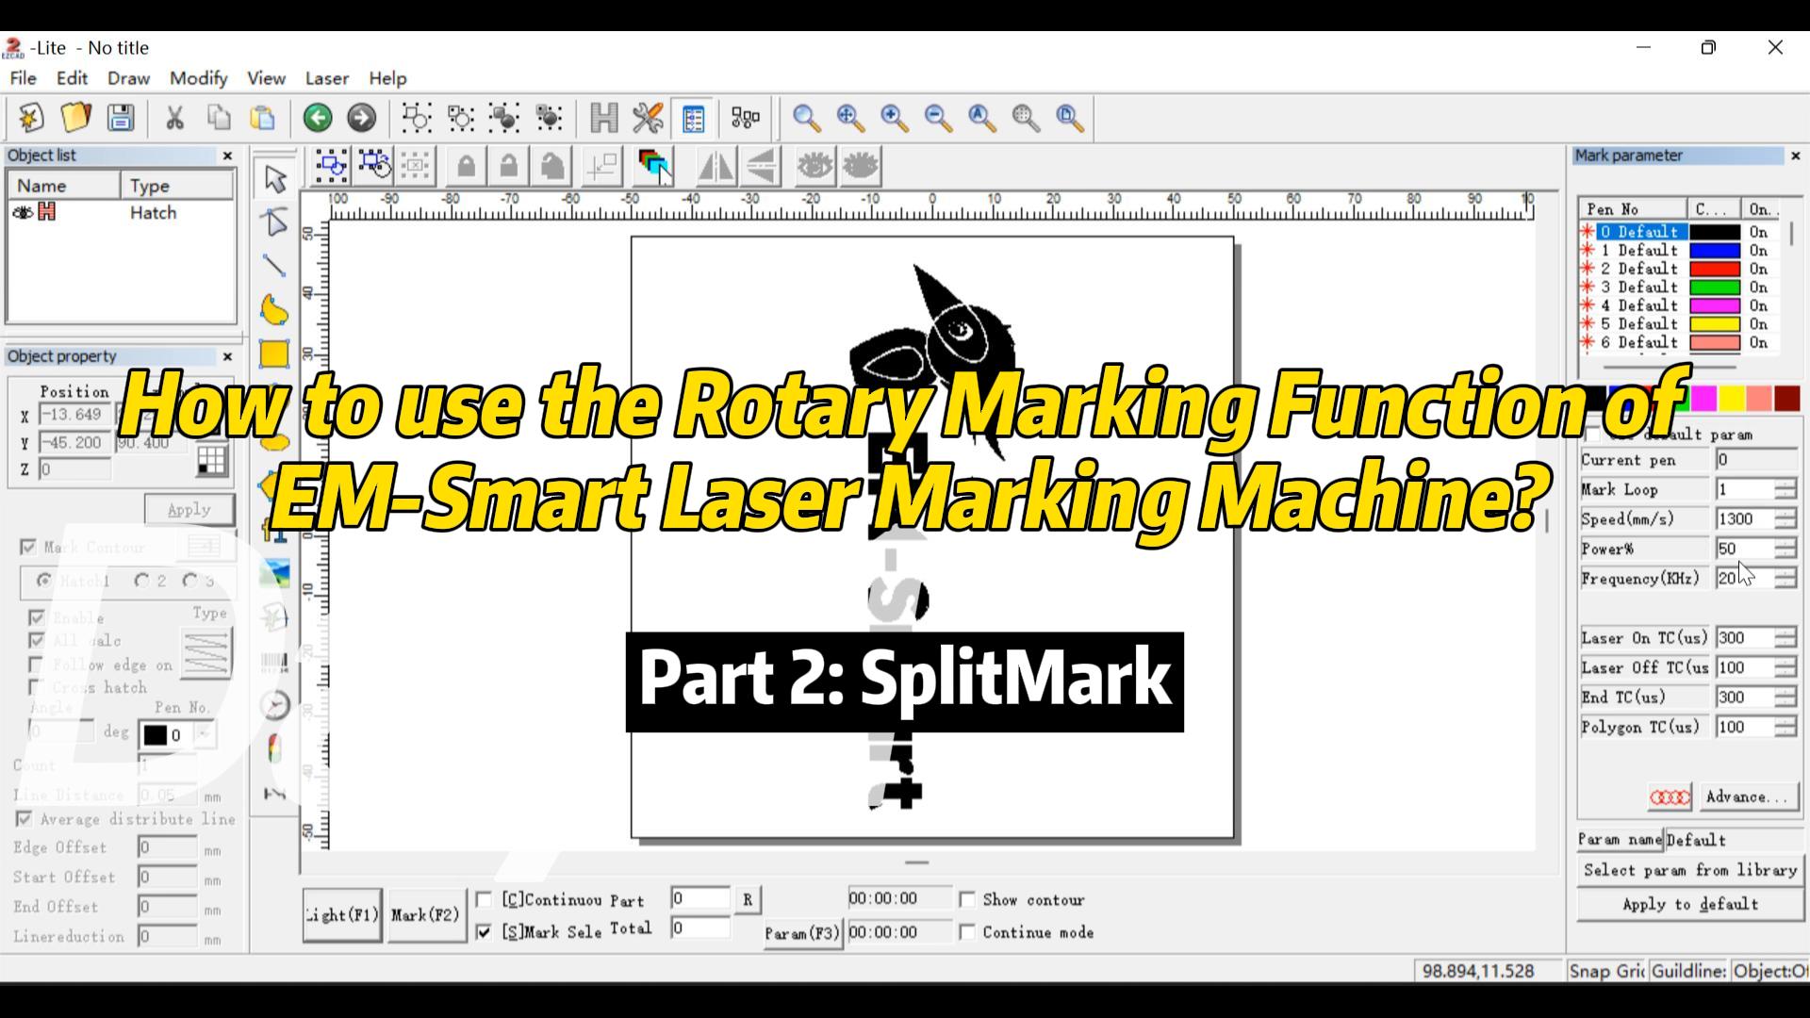This screenshot has width=1810, height=1018.
Task: Click the lock object padlock icon
Action: (466, 167)
